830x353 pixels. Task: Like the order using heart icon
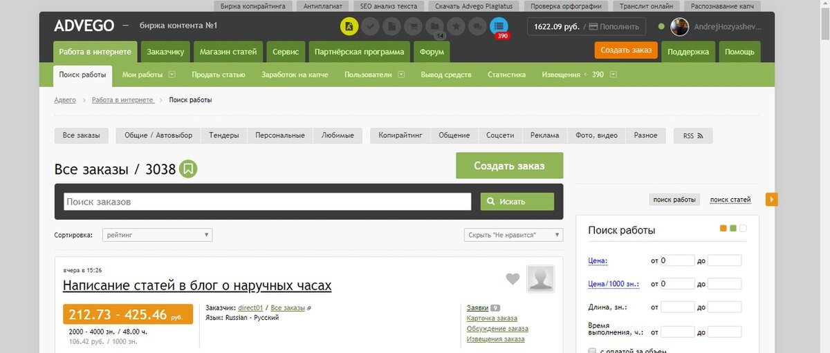513,279
